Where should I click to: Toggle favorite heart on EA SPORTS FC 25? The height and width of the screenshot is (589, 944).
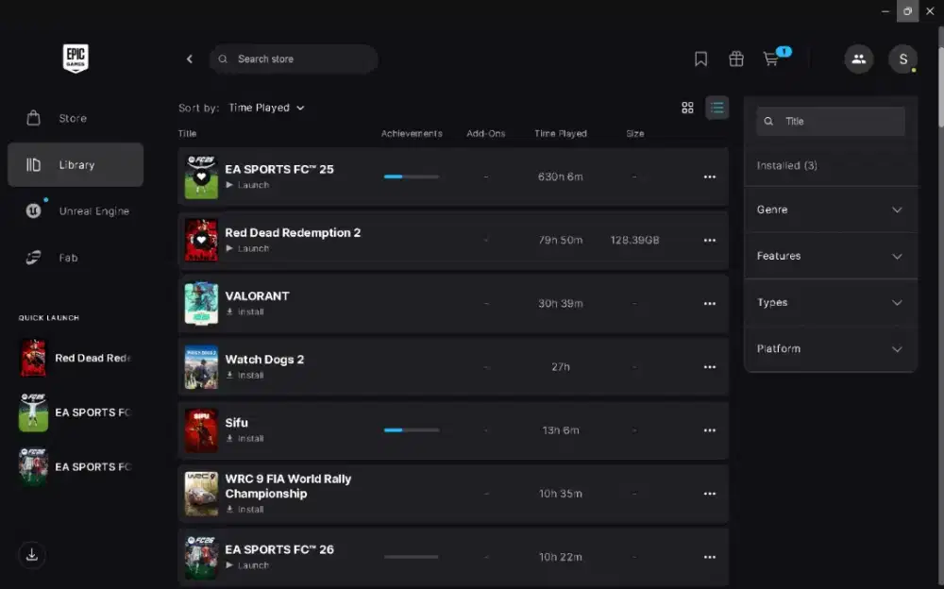pos(201,177)
